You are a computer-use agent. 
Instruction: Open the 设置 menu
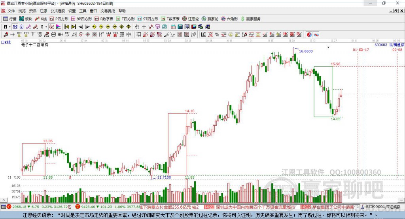tap(72, 11)
